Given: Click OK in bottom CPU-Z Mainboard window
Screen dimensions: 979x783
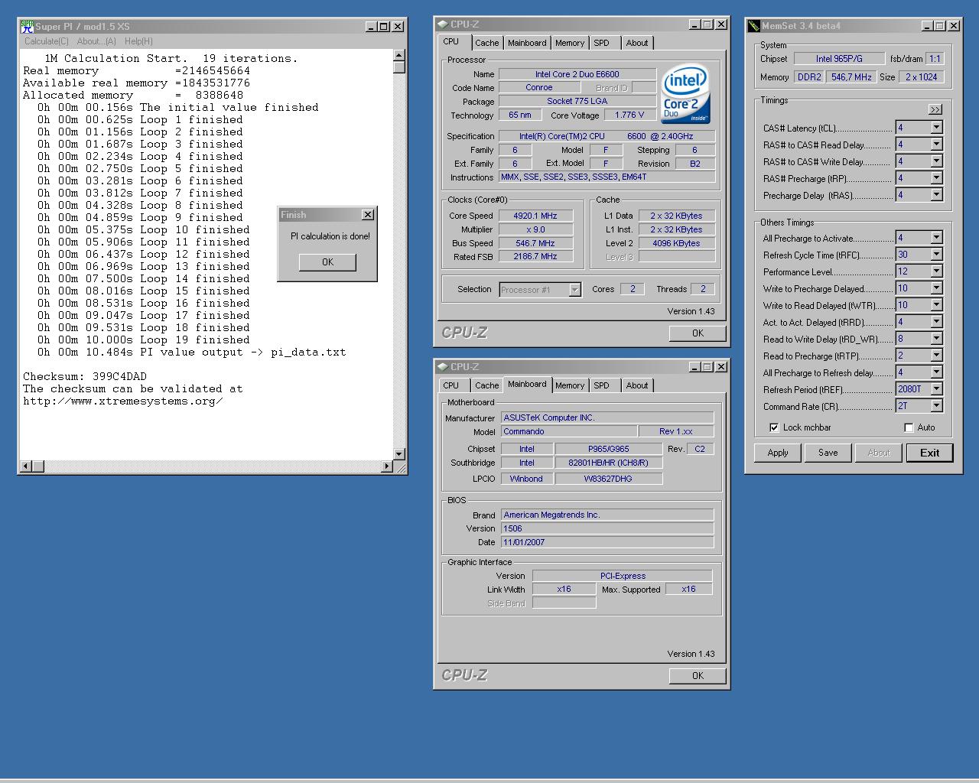Looking at the screenshot, I should pos(698,676).
